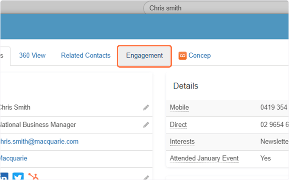The height and width of the screenshot is (180, 289).
Task: Click the Twitter bird icon
Action: click(18, 176)
